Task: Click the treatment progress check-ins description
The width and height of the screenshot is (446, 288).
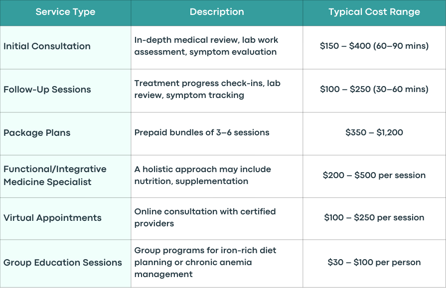Action: (207, 89)
